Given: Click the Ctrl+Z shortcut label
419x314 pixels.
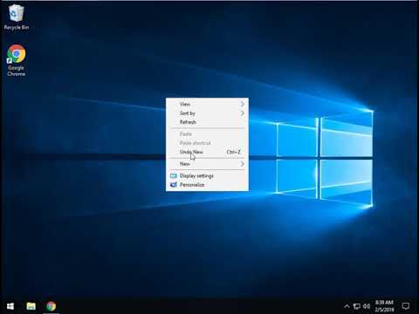Looking at the screenshot, I should coord(233,152).
